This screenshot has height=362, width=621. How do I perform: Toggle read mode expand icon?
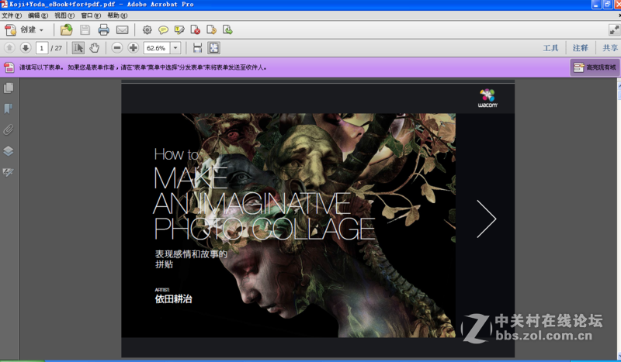[614, 29]
